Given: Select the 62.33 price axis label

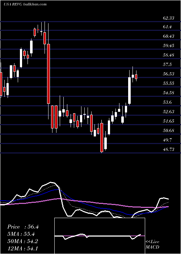Looking at the screenshot, I should 168,18.
